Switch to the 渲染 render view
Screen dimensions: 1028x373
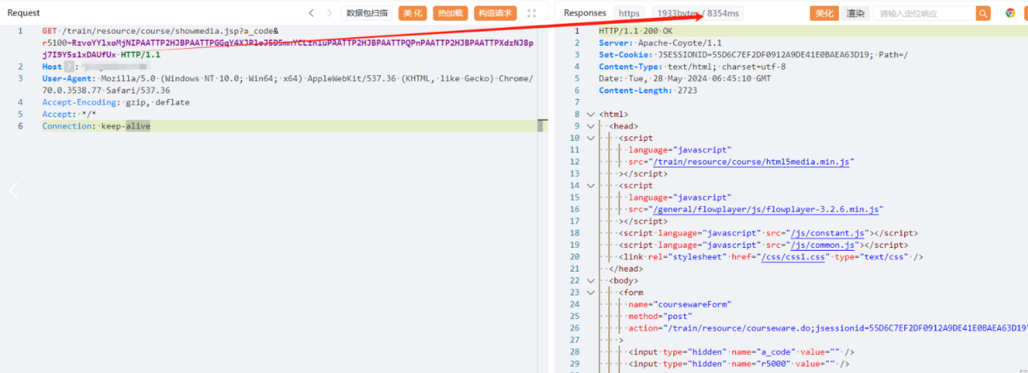855,13
